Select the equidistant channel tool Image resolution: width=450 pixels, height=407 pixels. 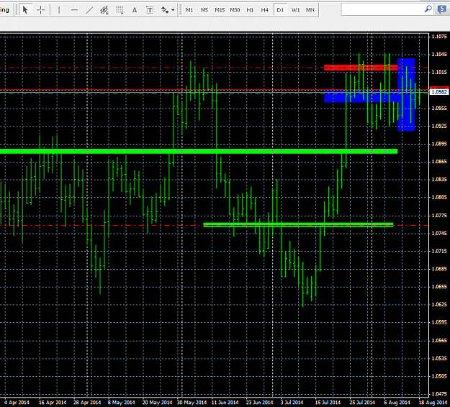(x=104, y=10)
